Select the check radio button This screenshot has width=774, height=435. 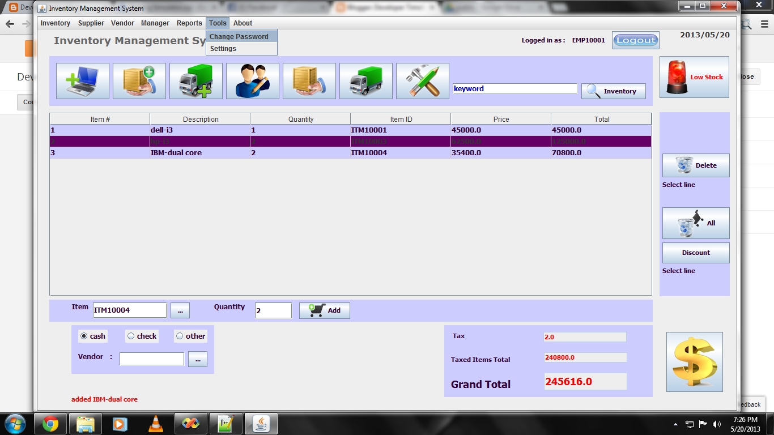click(x=131, y=336)
